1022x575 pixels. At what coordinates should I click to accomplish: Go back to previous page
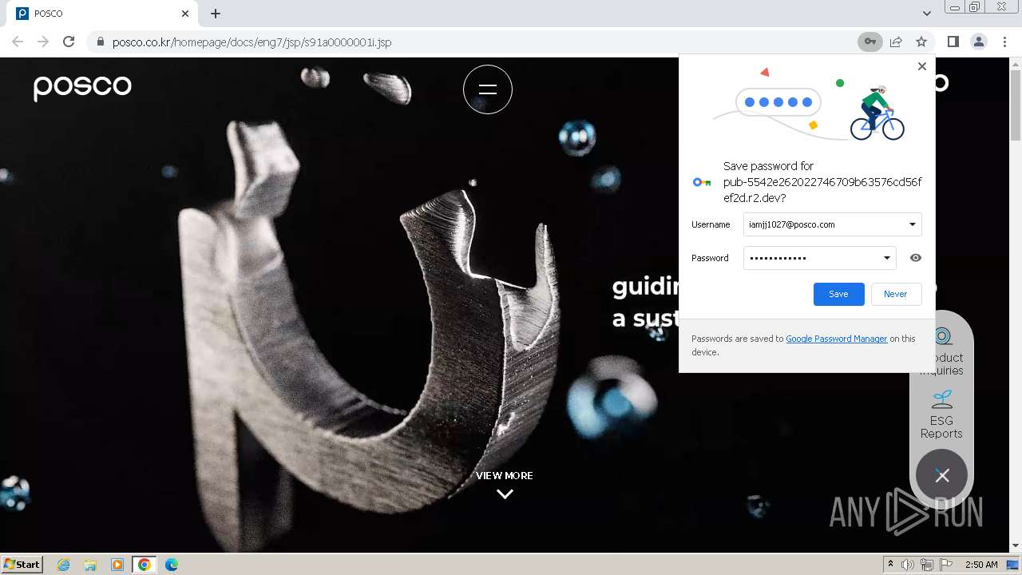[x=18, y=42]
